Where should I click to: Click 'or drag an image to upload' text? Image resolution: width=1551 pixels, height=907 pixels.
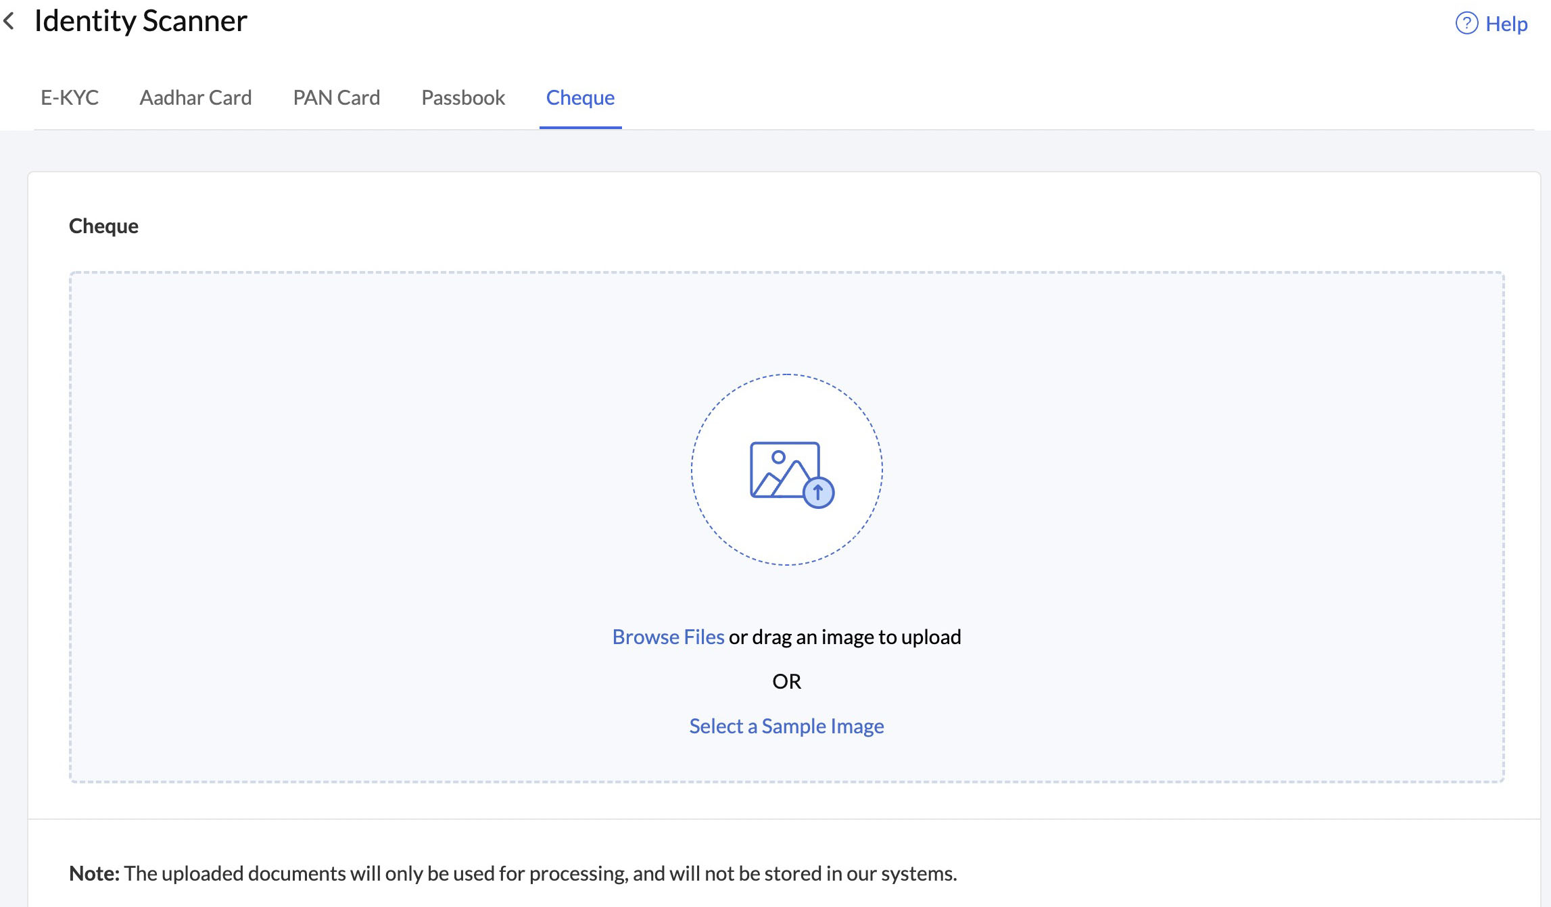[844, 637]
